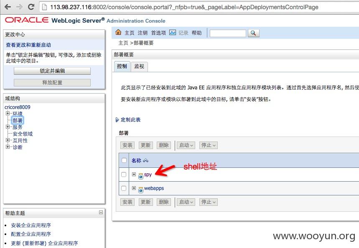Expand the 环境 tree node
Image resolution: width=359 pixels, height=248 pixels.
[8, 113]
